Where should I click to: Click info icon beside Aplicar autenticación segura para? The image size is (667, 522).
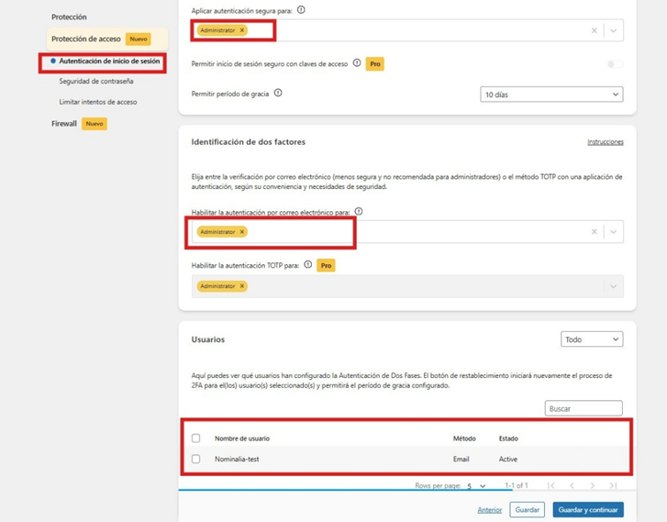point(301,10)
